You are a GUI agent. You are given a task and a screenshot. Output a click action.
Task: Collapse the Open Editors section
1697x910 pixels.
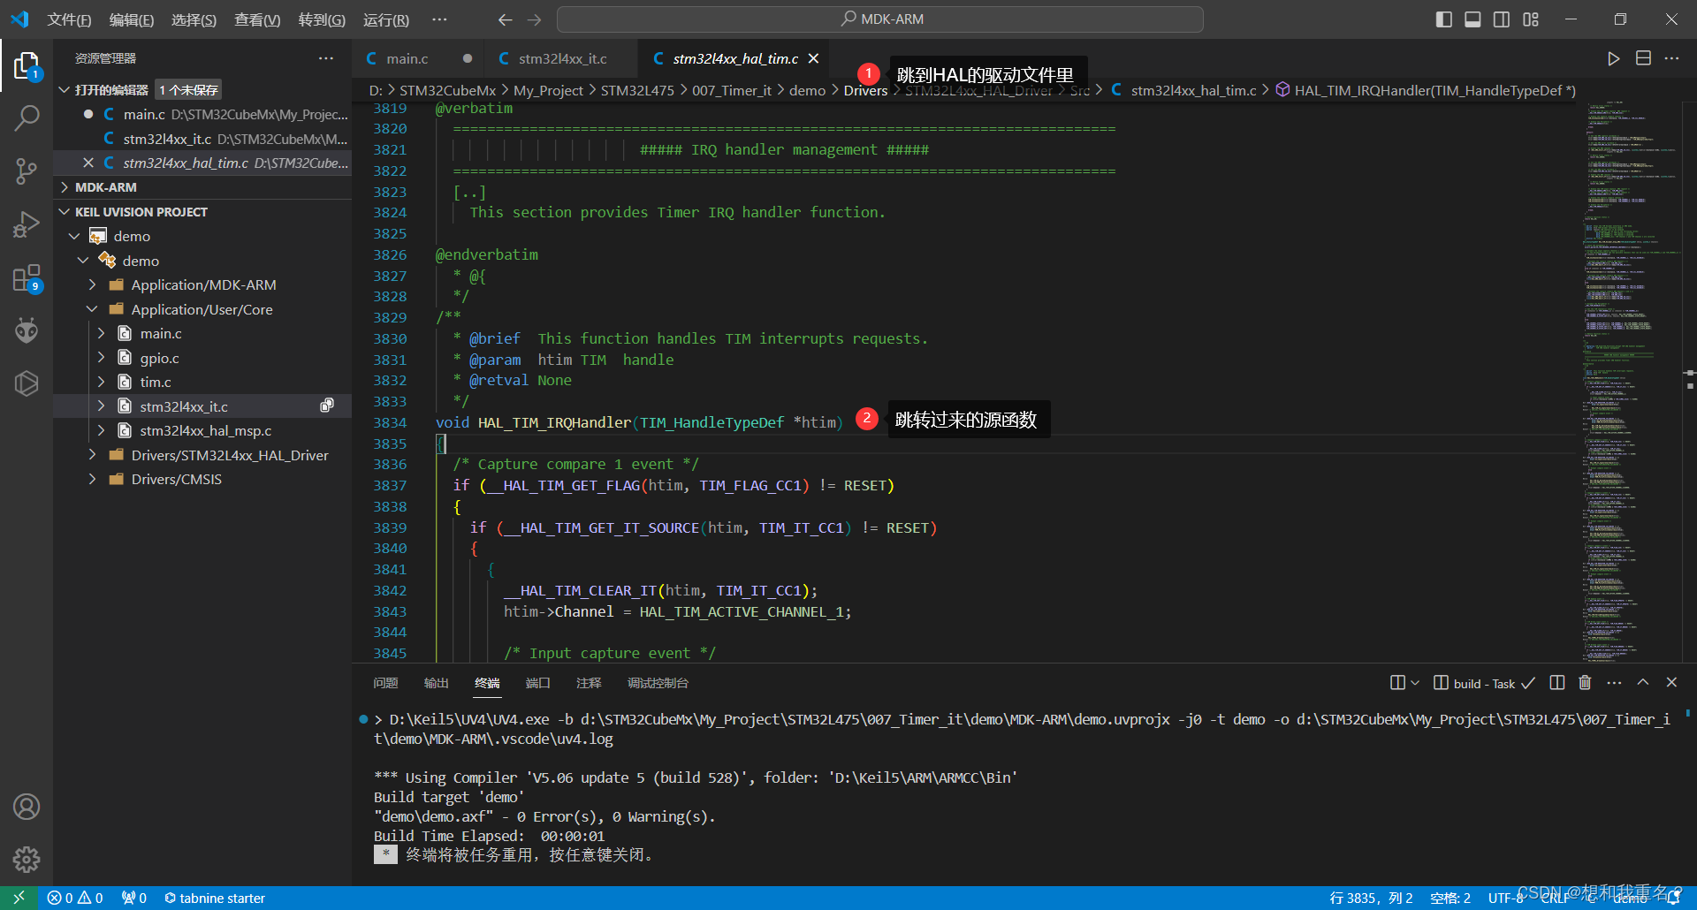pos(65,89)
